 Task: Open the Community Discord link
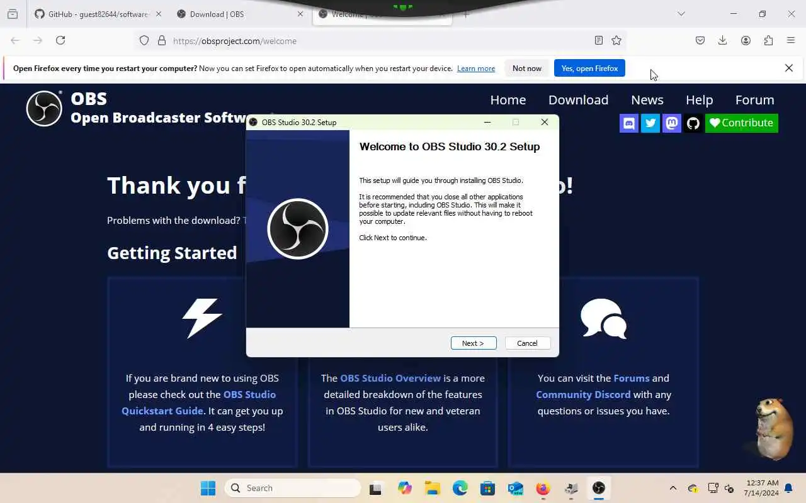[583, 394]
